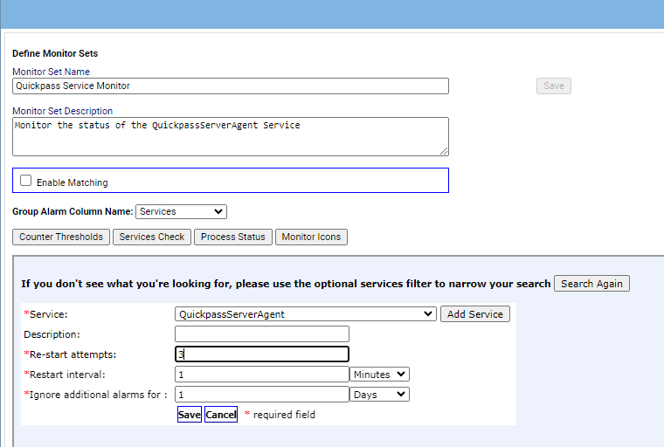Click the Define Monitor Sets heading
This screenshot has width=664, height=447.
tap(55, 53)
